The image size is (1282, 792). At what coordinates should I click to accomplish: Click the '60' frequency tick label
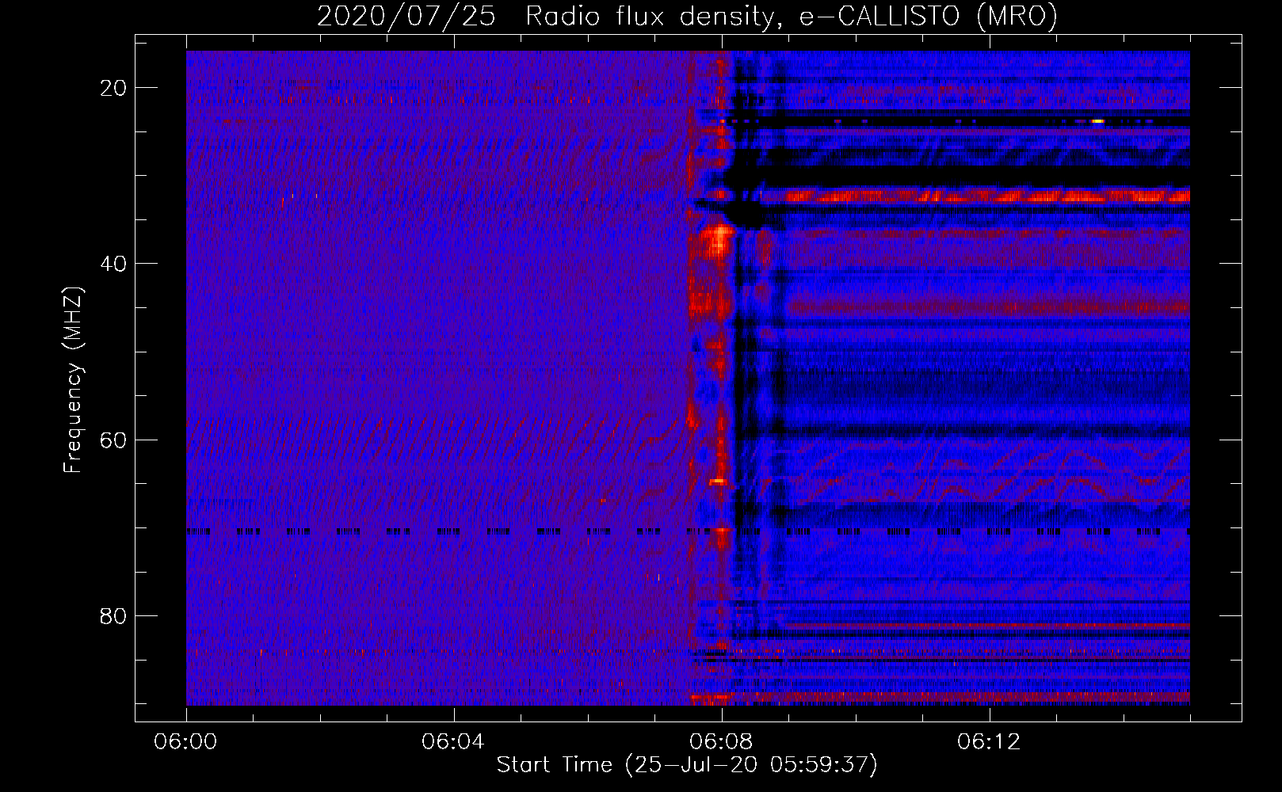point(113,440)
